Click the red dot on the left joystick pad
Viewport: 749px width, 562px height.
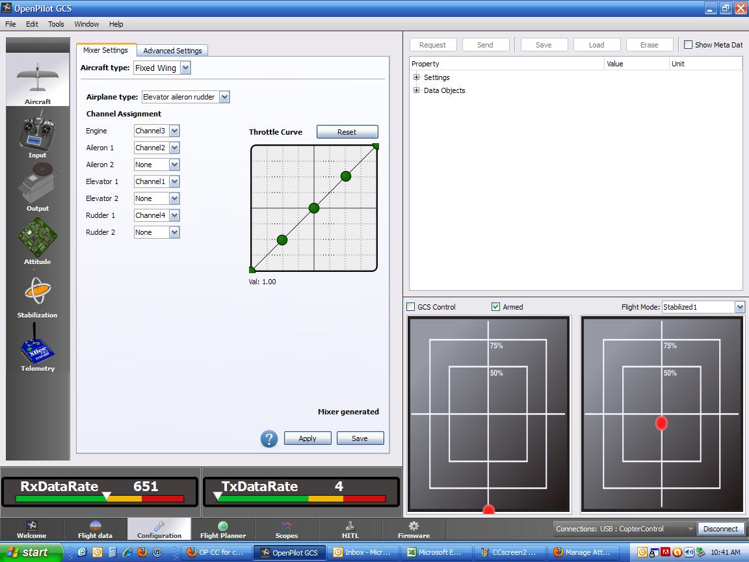tap(488, 509)
